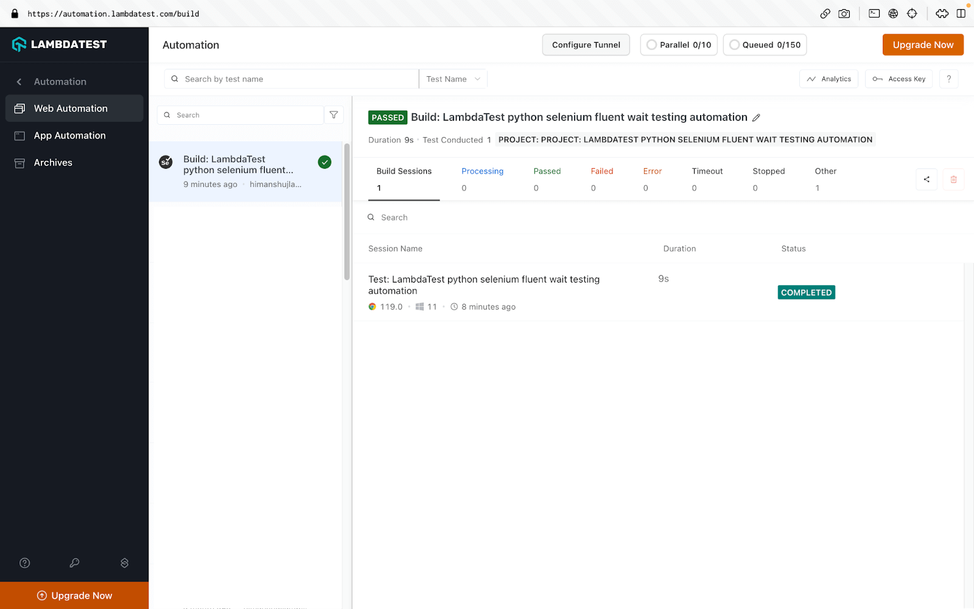Go to Archives in sidebar
The image size is (974, 609).
[x=53, y=163]
